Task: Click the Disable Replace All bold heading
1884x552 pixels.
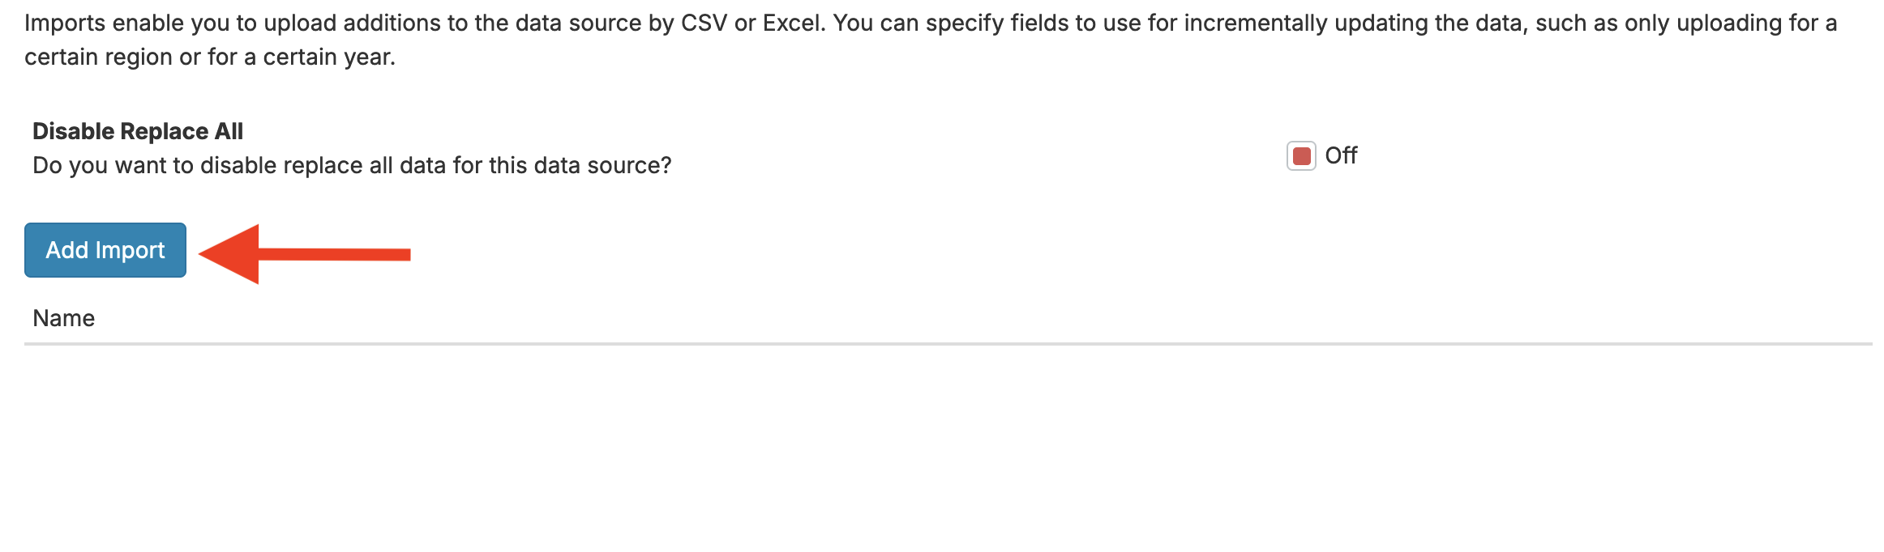Action: [138, 131]
